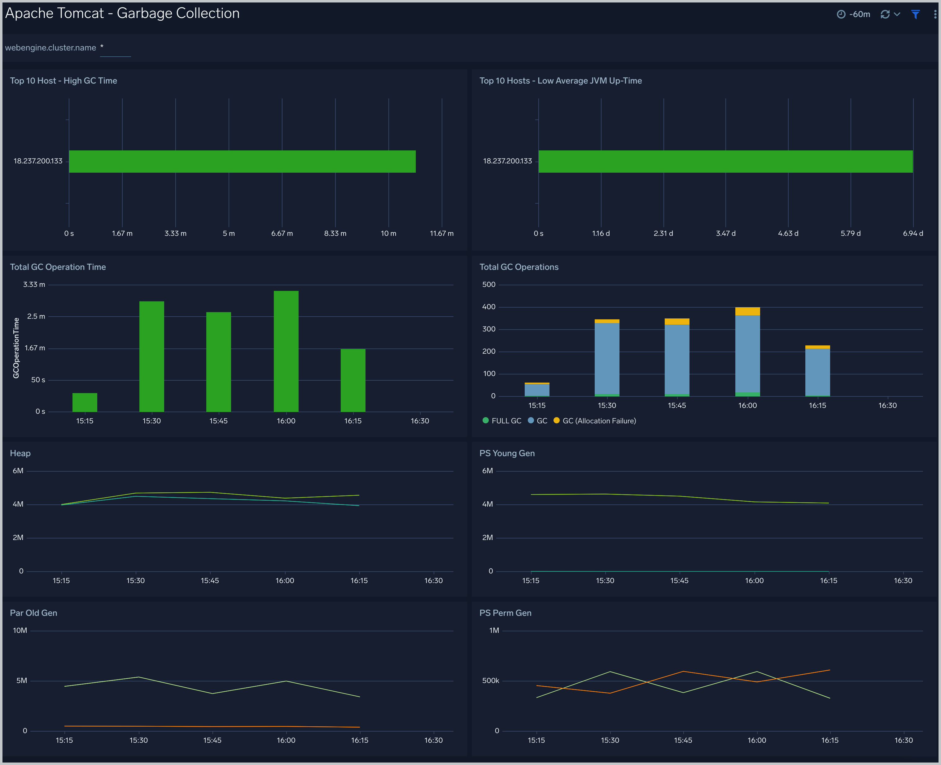941x765 pixels.
Task: Click the clock icon beside -60m
Action: pos(841,14)
